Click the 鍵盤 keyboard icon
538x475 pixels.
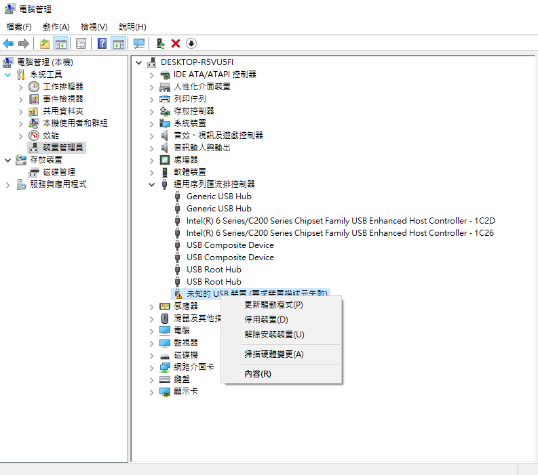tap(165, 379)
